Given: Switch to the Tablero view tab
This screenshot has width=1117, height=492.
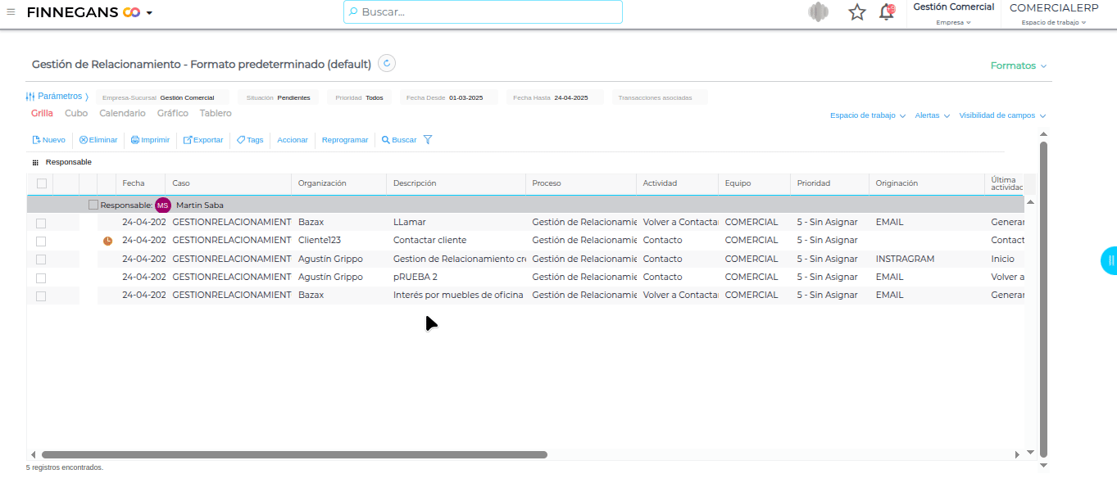Looking at the screenshot, I should (215, 113).
